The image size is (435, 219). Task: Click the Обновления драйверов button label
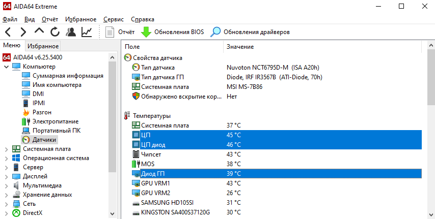point(257,32)
